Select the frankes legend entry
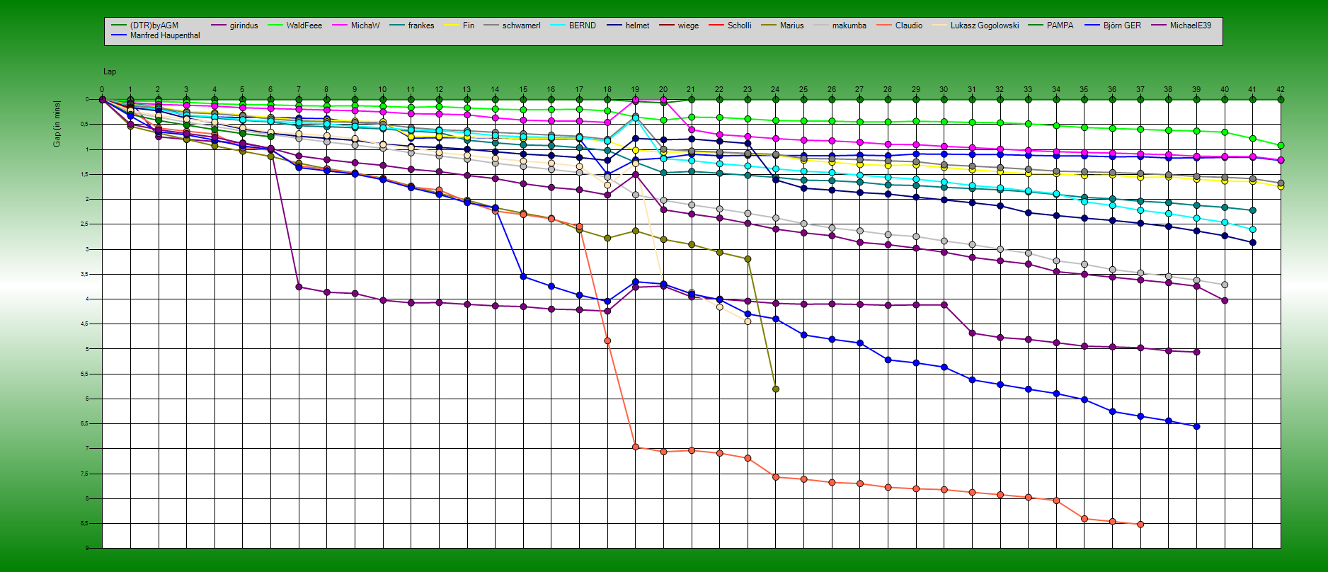This screenshot has width=1328, height=572. tap(412, 25)
